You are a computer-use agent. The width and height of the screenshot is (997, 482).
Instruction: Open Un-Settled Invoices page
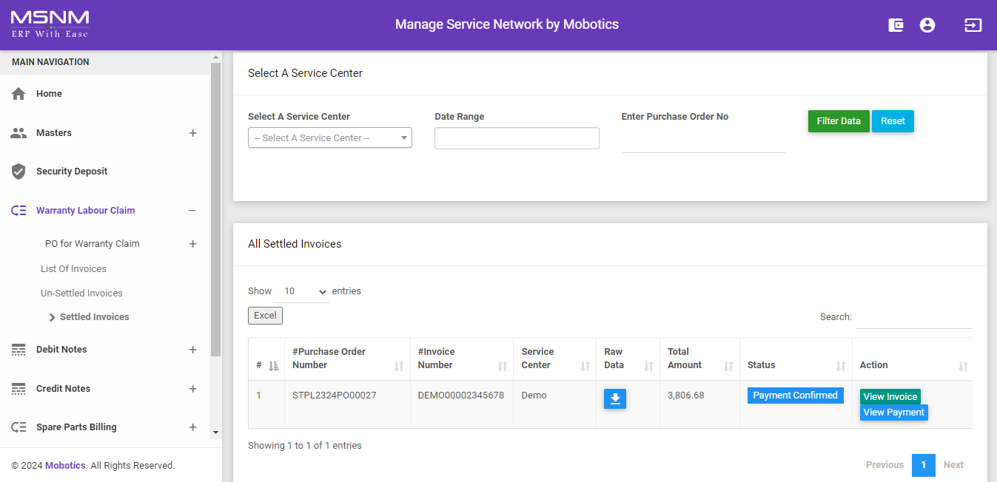[x=81, y=293]
